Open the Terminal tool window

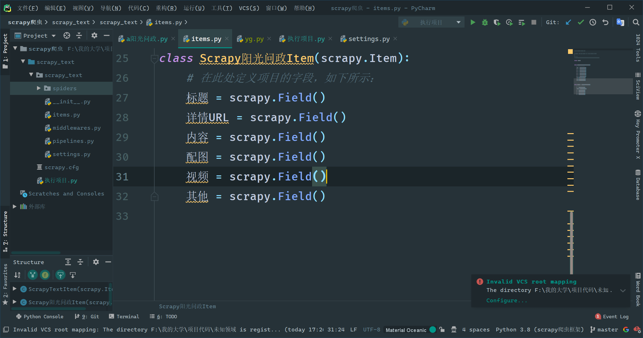pos(124,316)
